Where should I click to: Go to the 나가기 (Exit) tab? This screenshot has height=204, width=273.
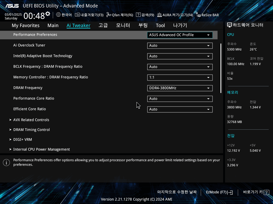click(180, 25)
